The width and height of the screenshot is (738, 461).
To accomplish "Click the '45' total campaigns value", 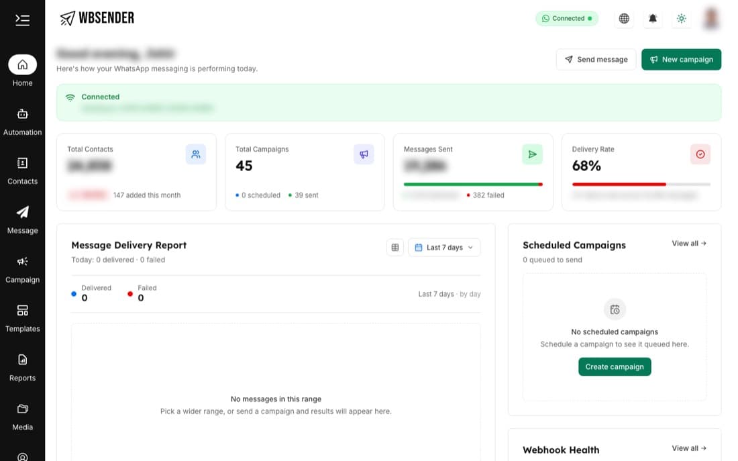I will click(x=244, y=166).
